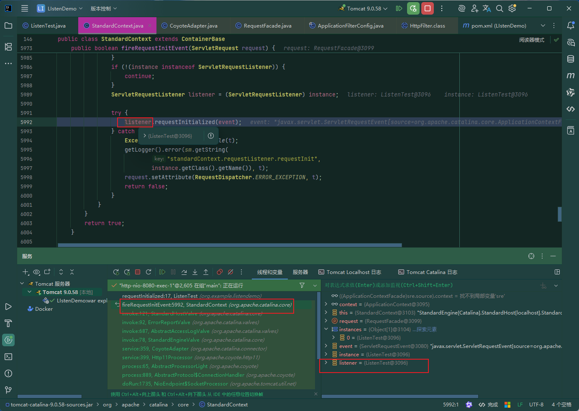579x411 pixels.
Task: Click the evaluate expression input field
Action: pyautogui.click(x=431, y=285)
